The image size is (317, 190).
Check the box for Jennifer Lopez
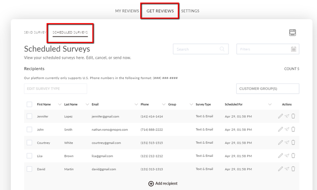29,116
